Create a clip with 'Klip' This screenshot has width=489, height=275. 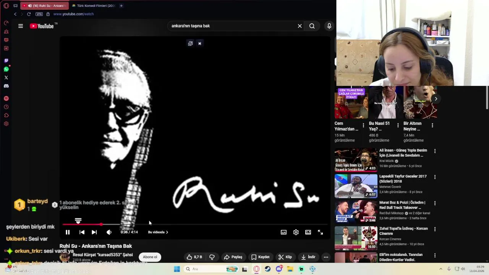(x=285, y=257)
